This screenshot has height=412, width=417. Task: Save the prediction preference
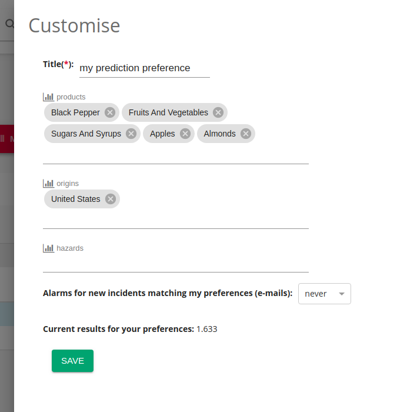pyautogui.click(x=72, y=361)
